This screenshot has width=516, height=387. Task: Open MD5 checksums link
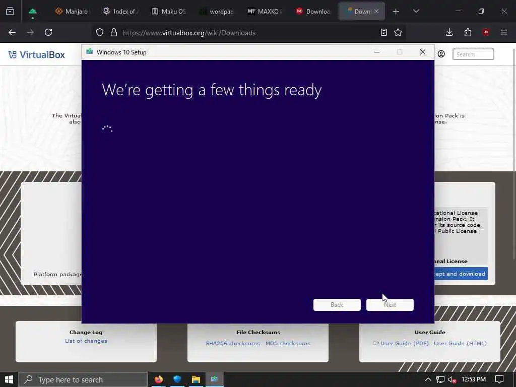[x=288, y=343]
